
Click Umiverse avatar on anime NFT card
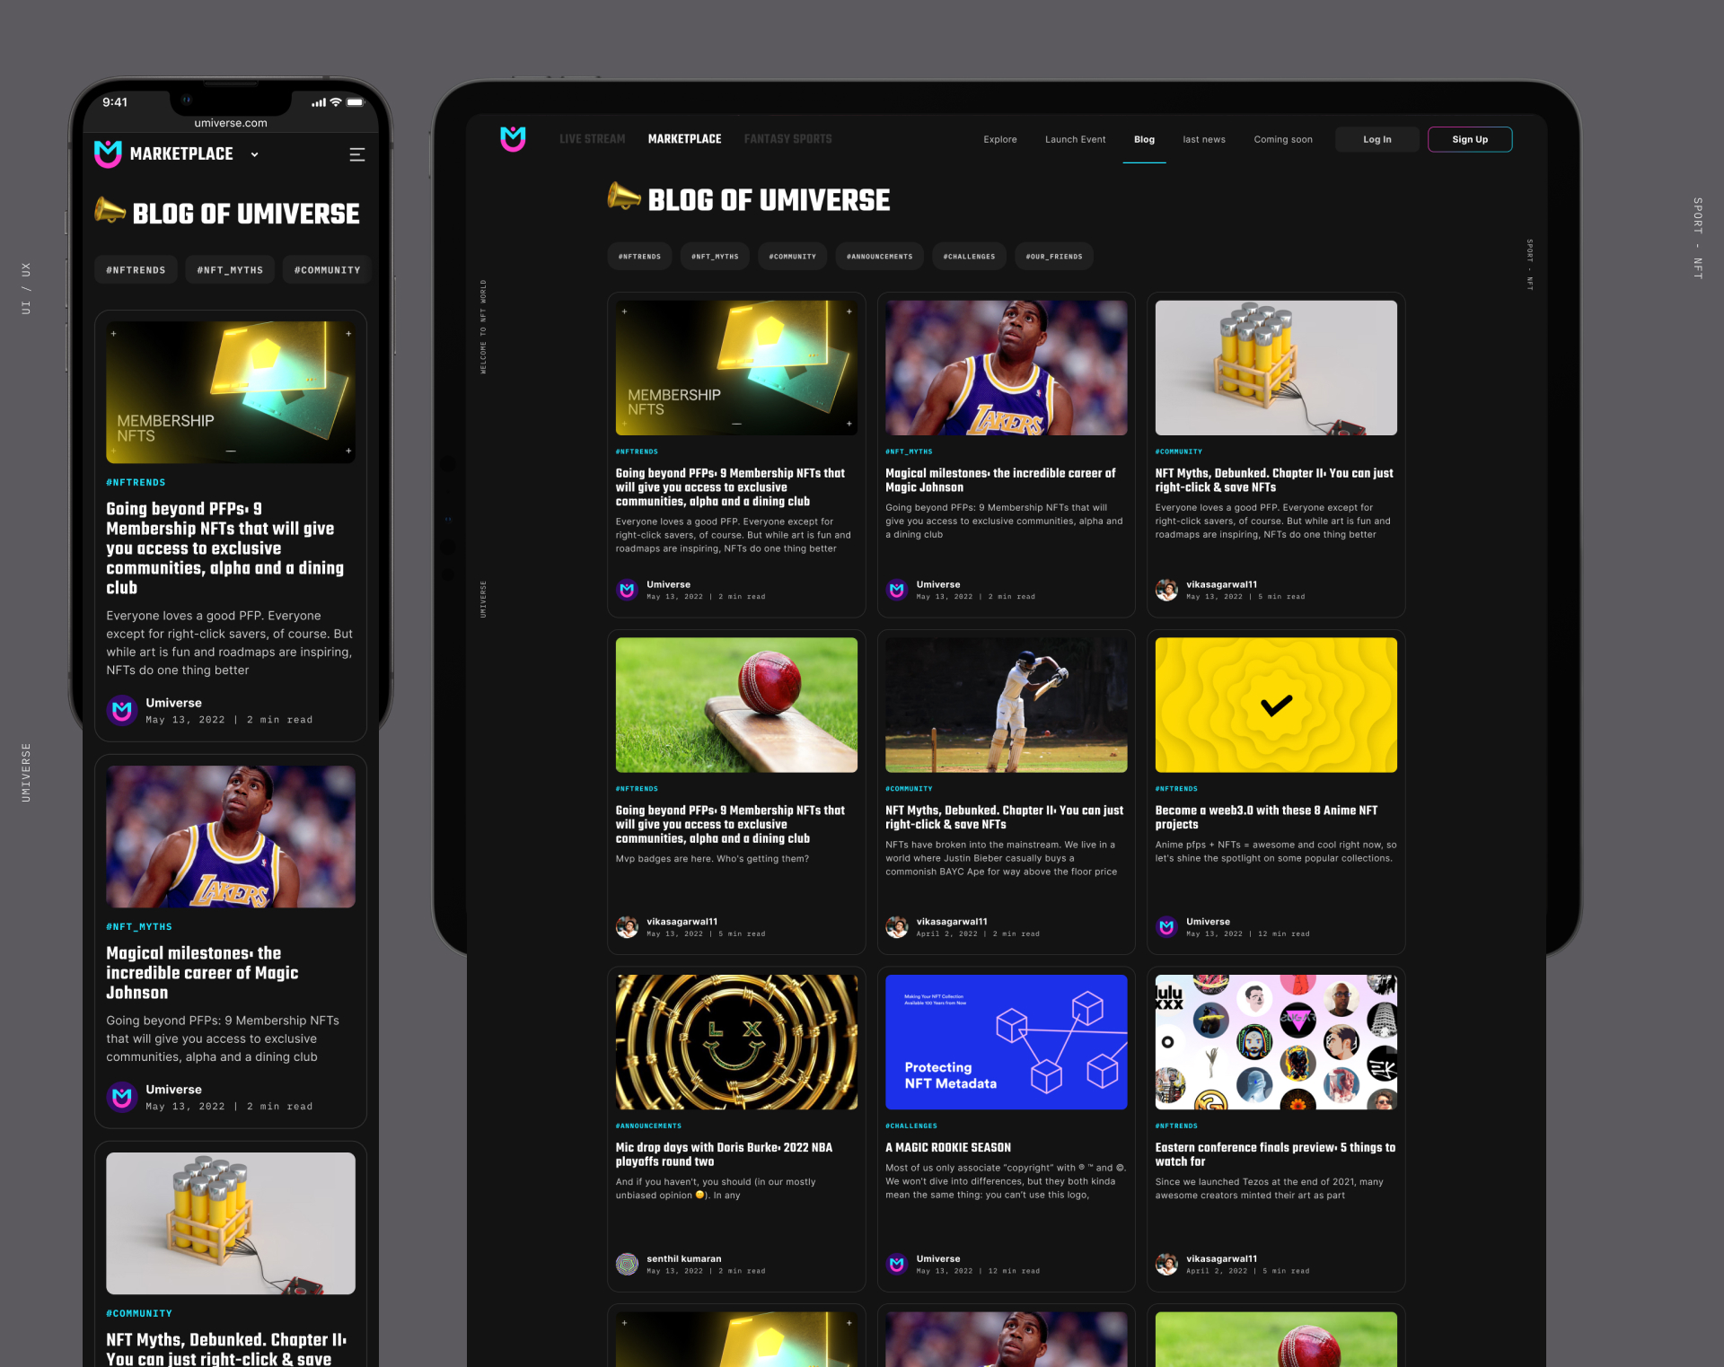[1166, 926]
